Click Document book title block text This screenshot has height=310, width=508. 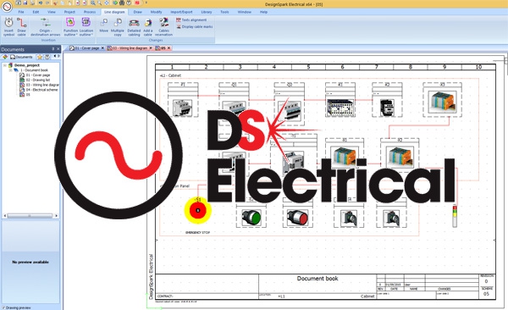coord(317,279)
